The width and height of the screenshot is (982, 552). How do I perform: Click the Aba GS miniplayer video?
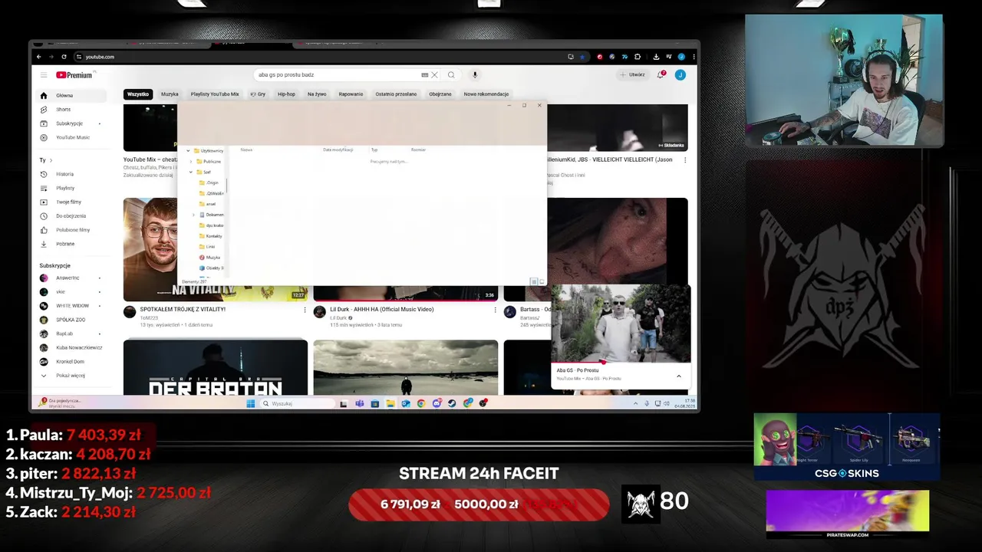pos(621,323)
